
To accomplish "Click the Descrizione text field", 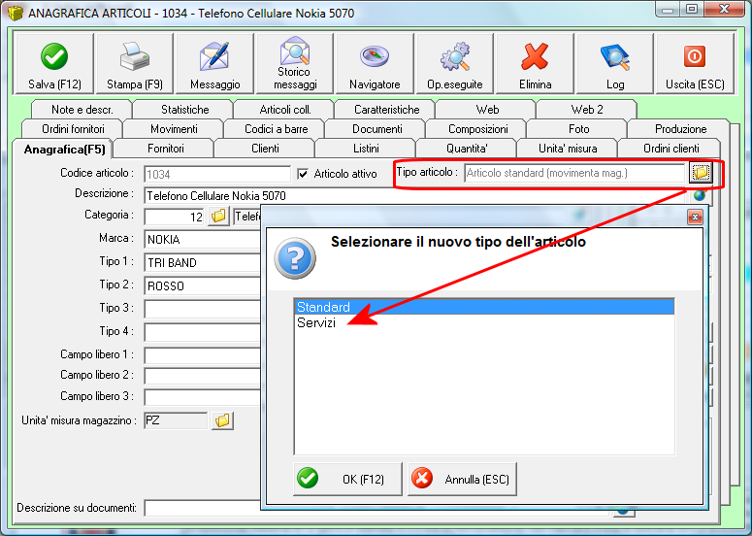I will tap(416, 196).
